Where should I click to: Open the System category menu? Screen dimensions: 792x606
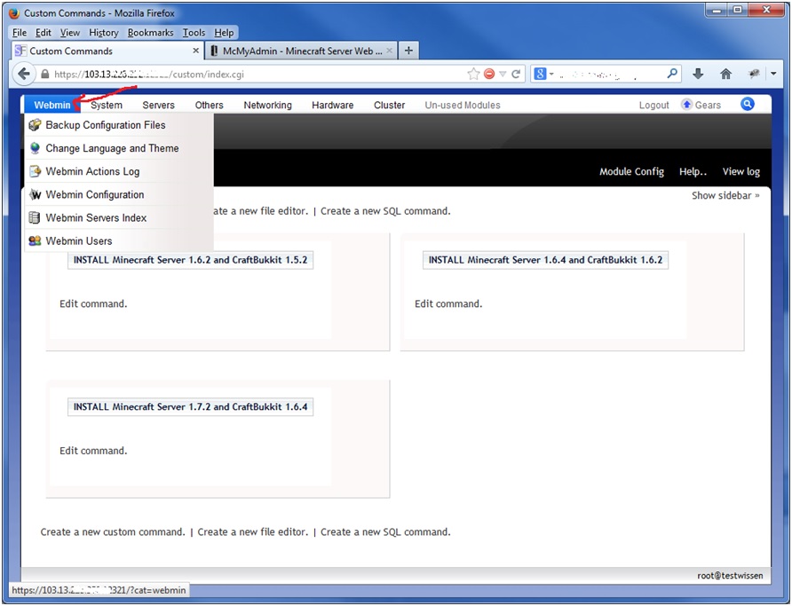point(107,105)
